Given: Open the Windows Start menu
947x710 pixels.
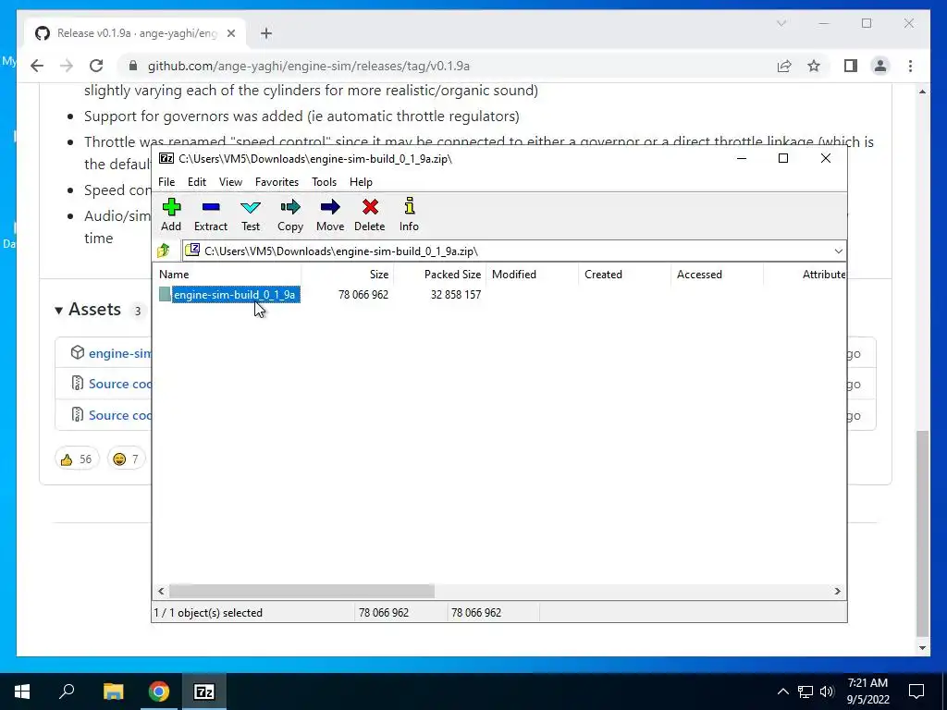Looking at the screenshot, I should (22, 692).
